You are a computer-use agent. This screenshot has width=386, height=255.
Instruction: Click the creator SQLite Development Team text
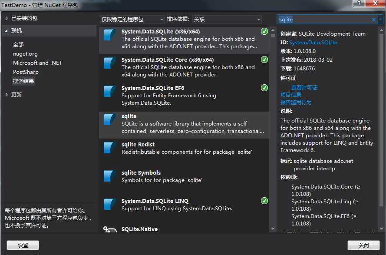click(332, 34)
